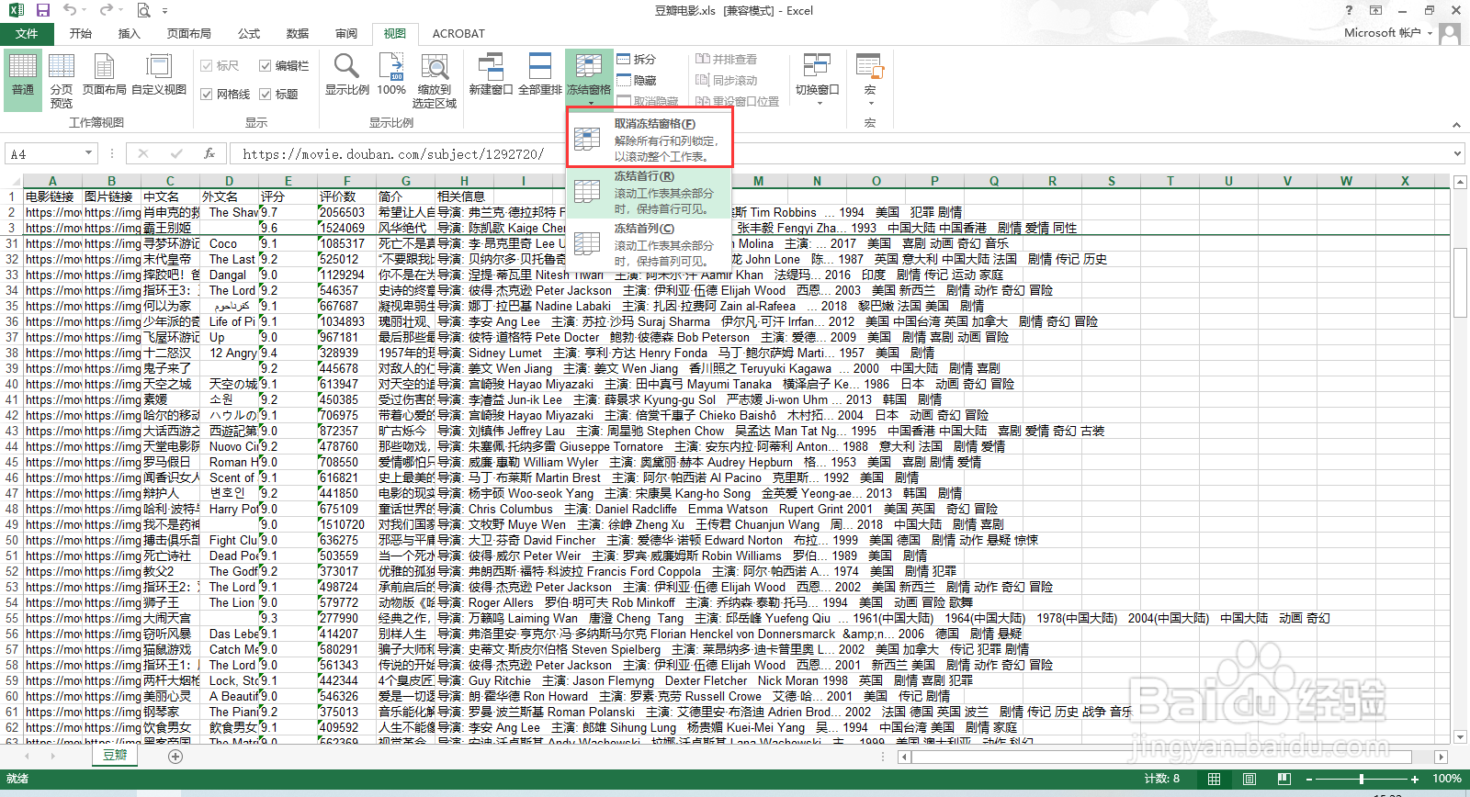Open Ribbon Display Options icon

click(x=1375, y=10)
